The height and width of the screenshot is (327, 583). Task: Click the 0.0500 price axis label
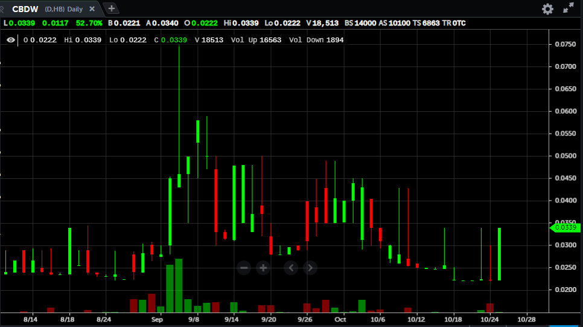[565, 156]
